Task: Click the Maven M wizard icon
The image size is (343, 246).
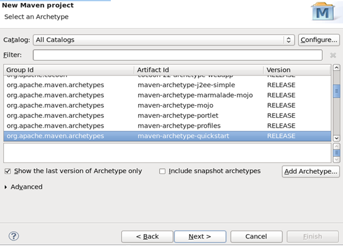Action: tap(322, 12)
